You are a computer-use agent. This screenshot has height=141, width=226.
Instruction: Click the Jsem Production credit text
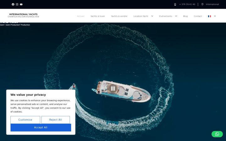point(15,25)
